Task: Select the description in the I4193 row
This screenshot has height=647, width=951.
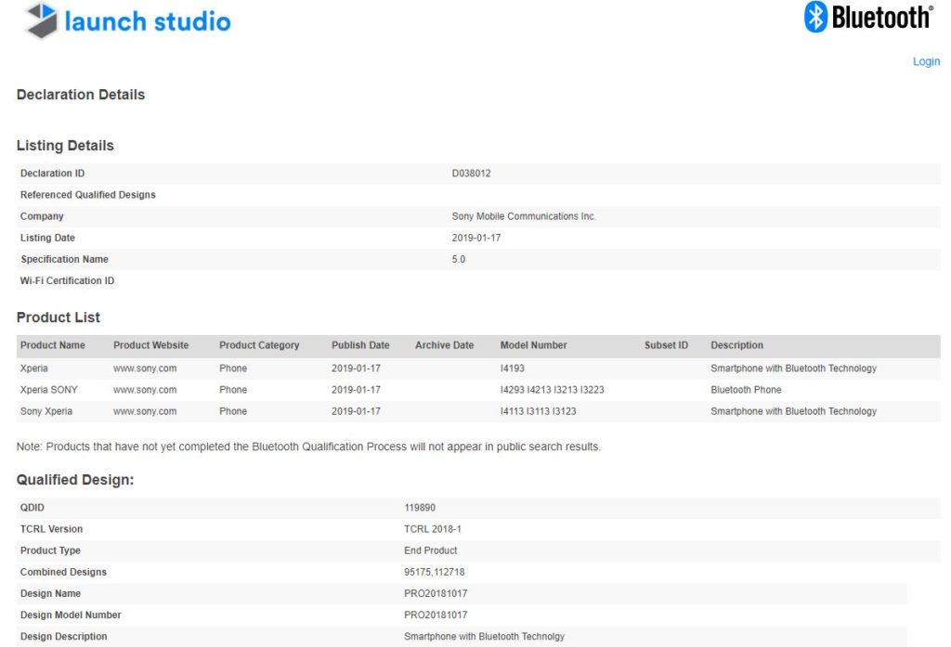Action: [793, 369]
